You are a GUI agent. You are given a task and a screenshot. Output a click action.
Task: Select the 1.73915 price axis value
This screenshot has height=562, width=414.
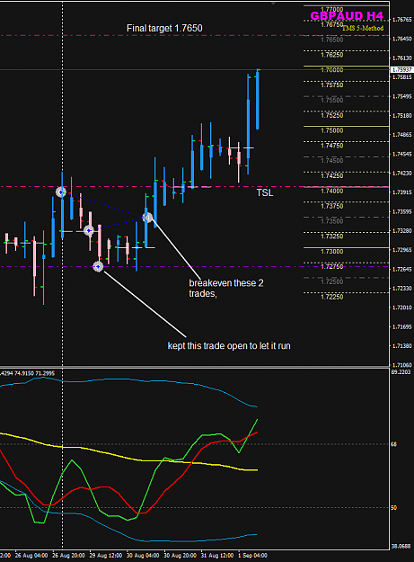(401, 192)
